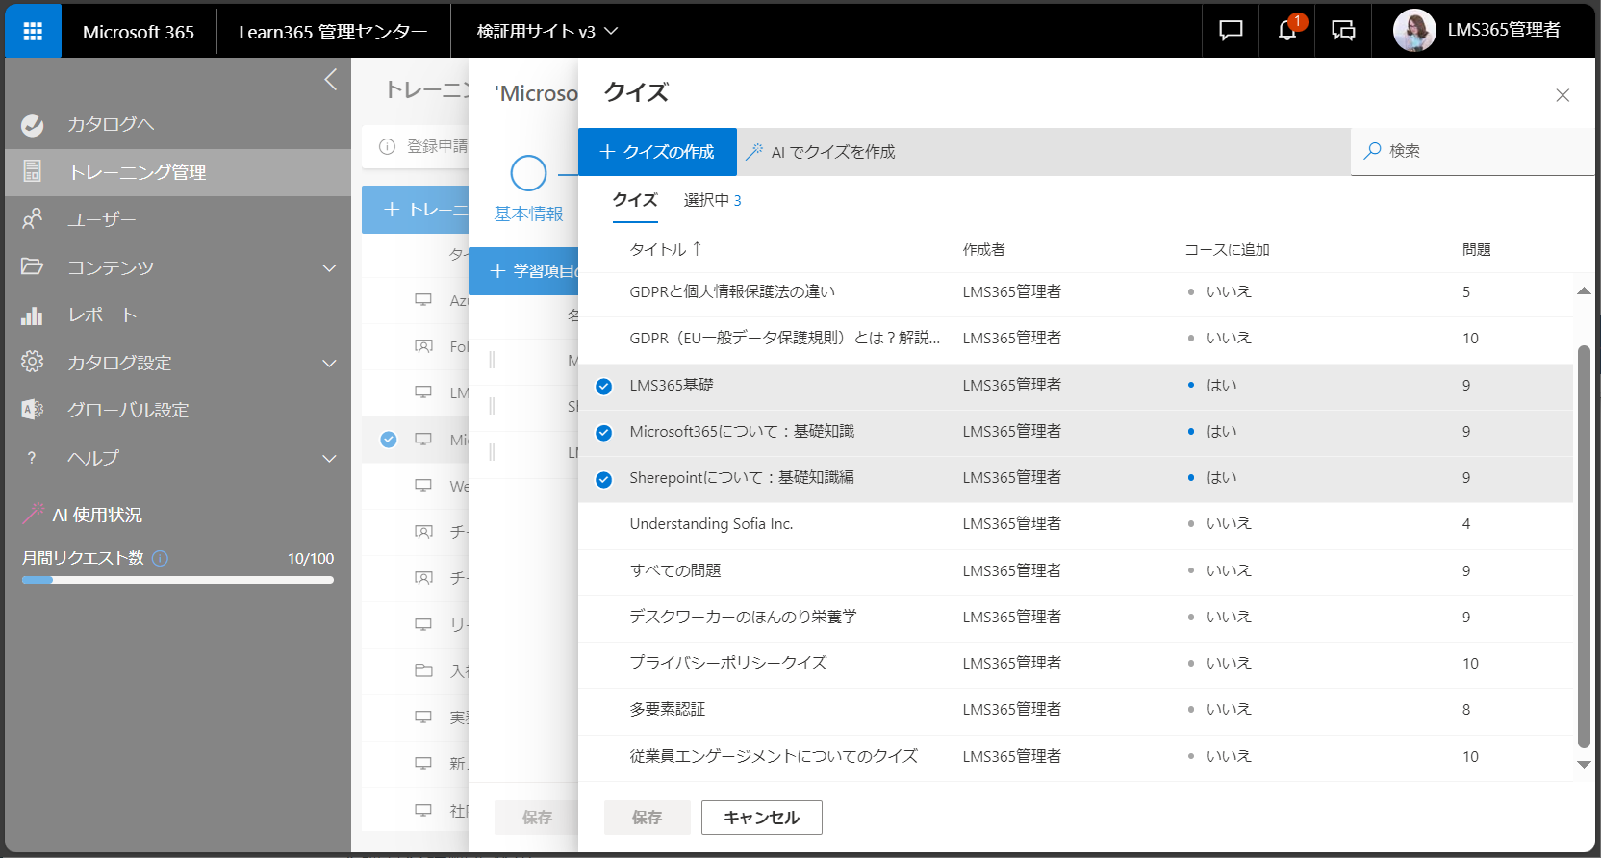Click the レポート bar chart icon
The width and height of the screenshot is (1601, 858).
point(33,315)
